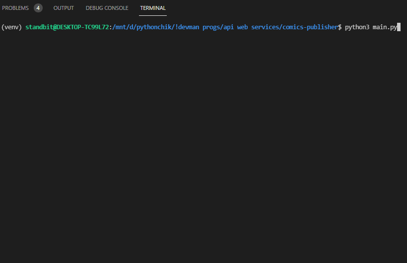This screenshot has width=407, height=263.
Task: Click the comics-publisher directory path text
Action: (x=310, y=27)
